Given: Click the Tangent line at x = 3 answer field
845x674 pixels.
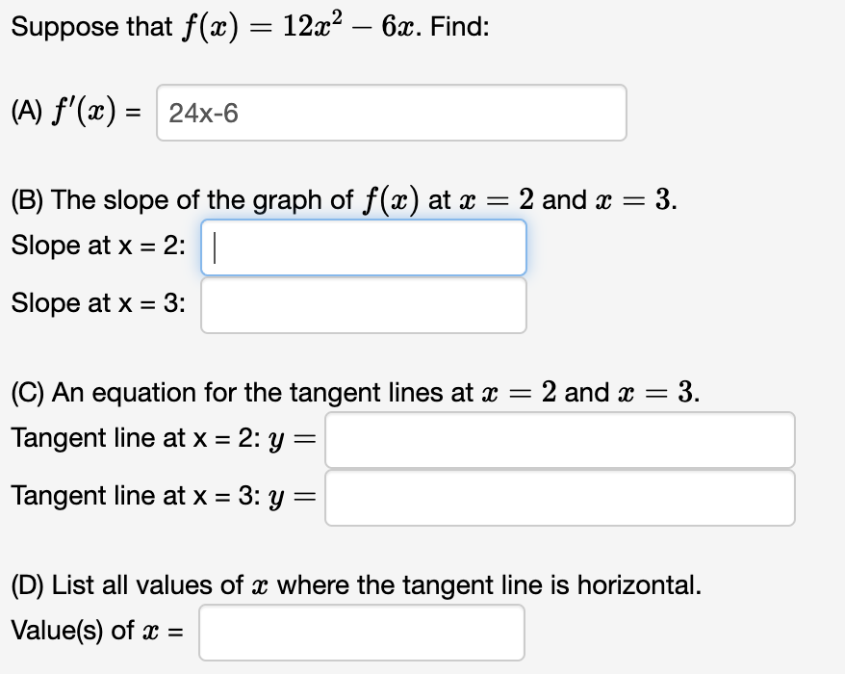Looking at the screenshot, I should tap(558, 497).
